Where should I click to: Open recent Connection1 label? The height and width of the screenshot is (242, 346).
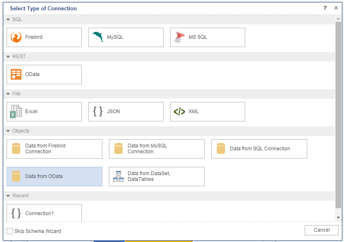39,213
